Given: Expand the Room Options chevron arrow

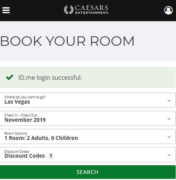Looking at the screenshot, I should pyautogui.click(x=169, y=137).
